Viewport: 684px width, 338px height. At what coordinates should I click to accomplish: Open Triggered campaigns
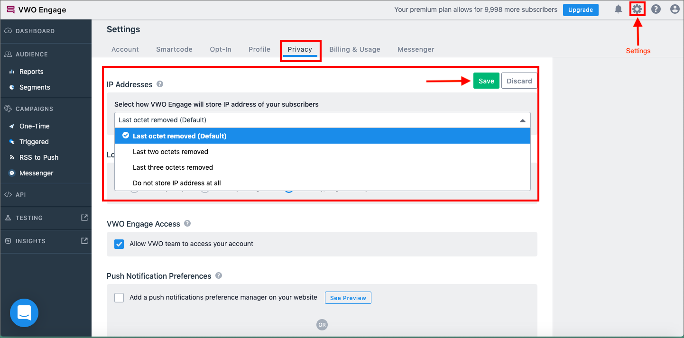pyautogui.click(x=34, y=142)
